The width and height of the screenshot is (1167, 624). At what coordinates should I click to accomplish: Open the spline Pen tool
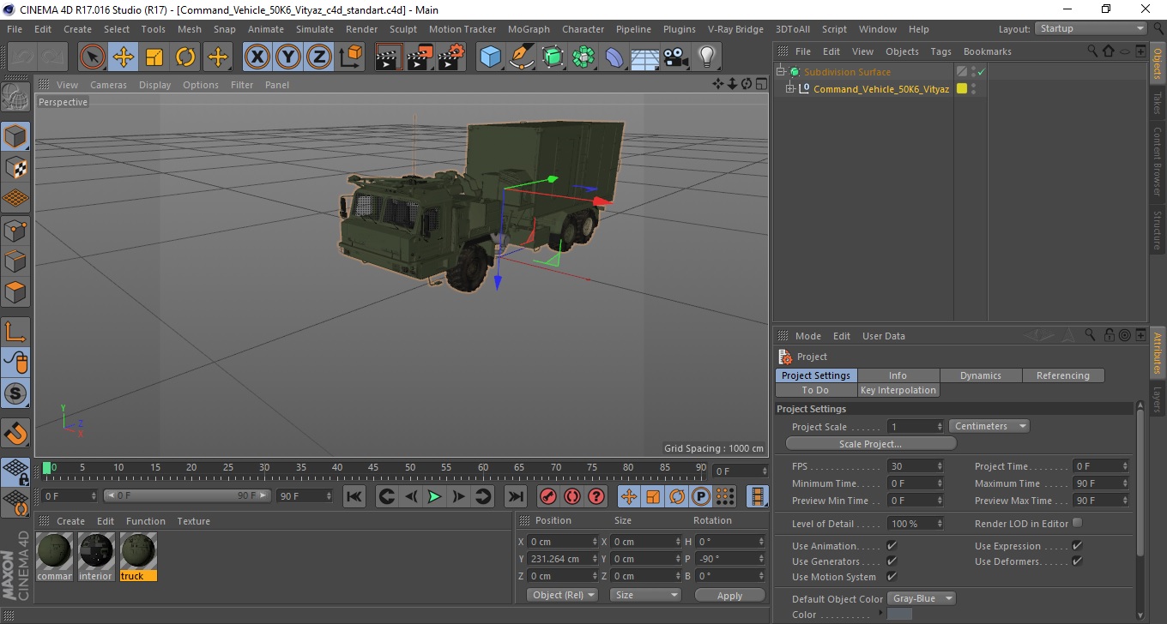522,57
